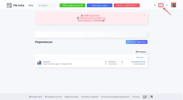Open conversations via the envelope icon
The height and width of the screenshot is (100, 183).
coord(161,5)
